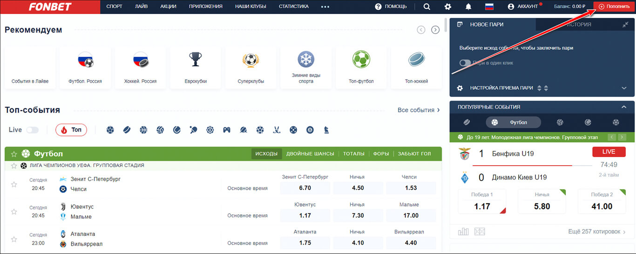
Task: Change language via Russian flag icon
Action: (x=489, y=7)
